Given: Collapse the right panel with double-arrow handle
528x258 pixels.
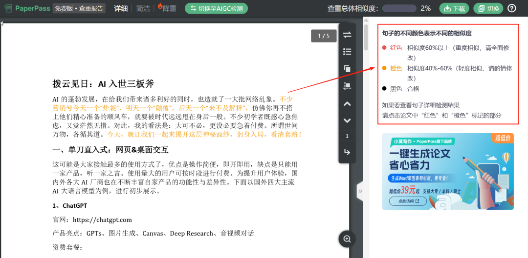Looking at the screenshot, I should click(x=360, y=191).
